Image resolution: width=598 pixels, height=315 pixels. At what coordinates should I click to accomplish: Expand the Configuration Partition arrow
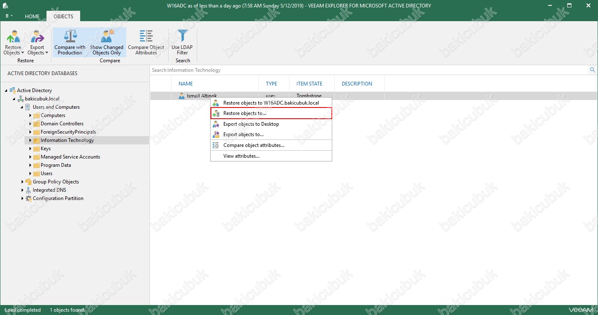[22, 198]
